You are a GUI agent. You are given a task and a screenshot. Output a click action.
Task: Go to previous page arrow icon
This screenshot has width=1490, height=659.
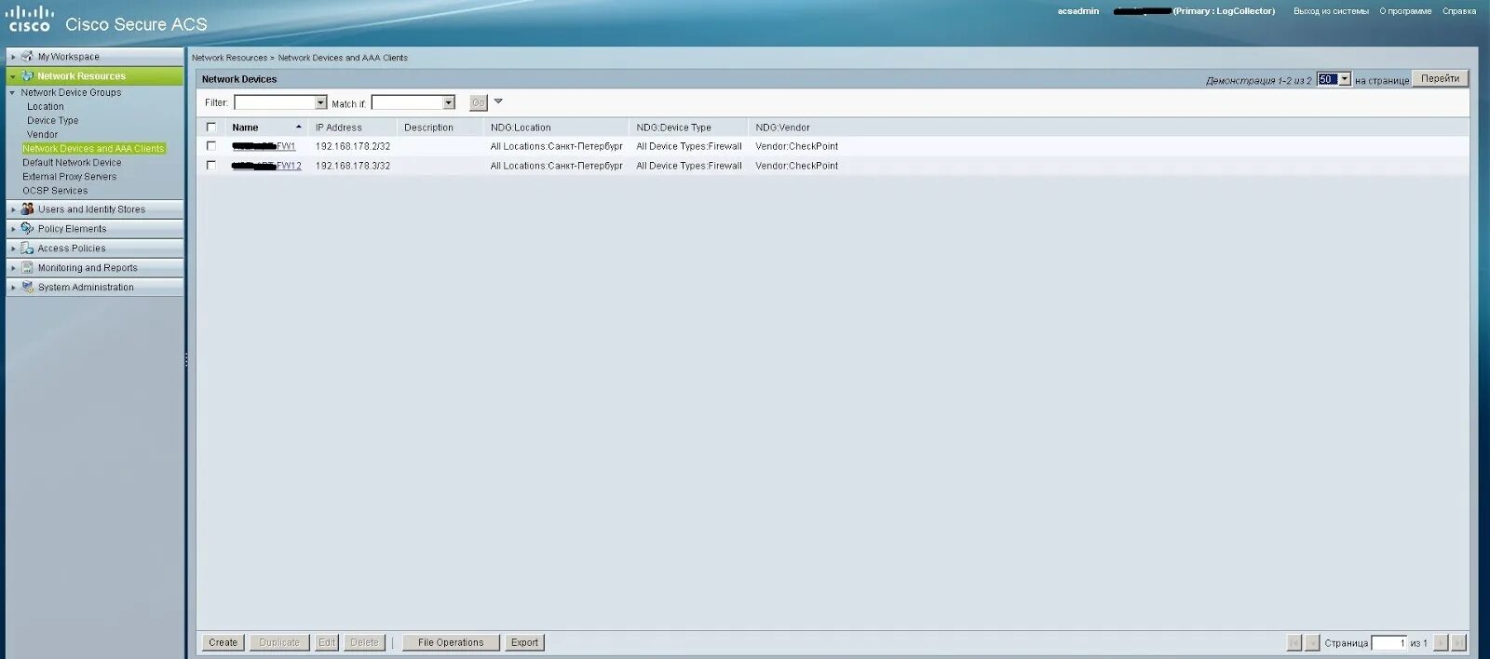1312,643
